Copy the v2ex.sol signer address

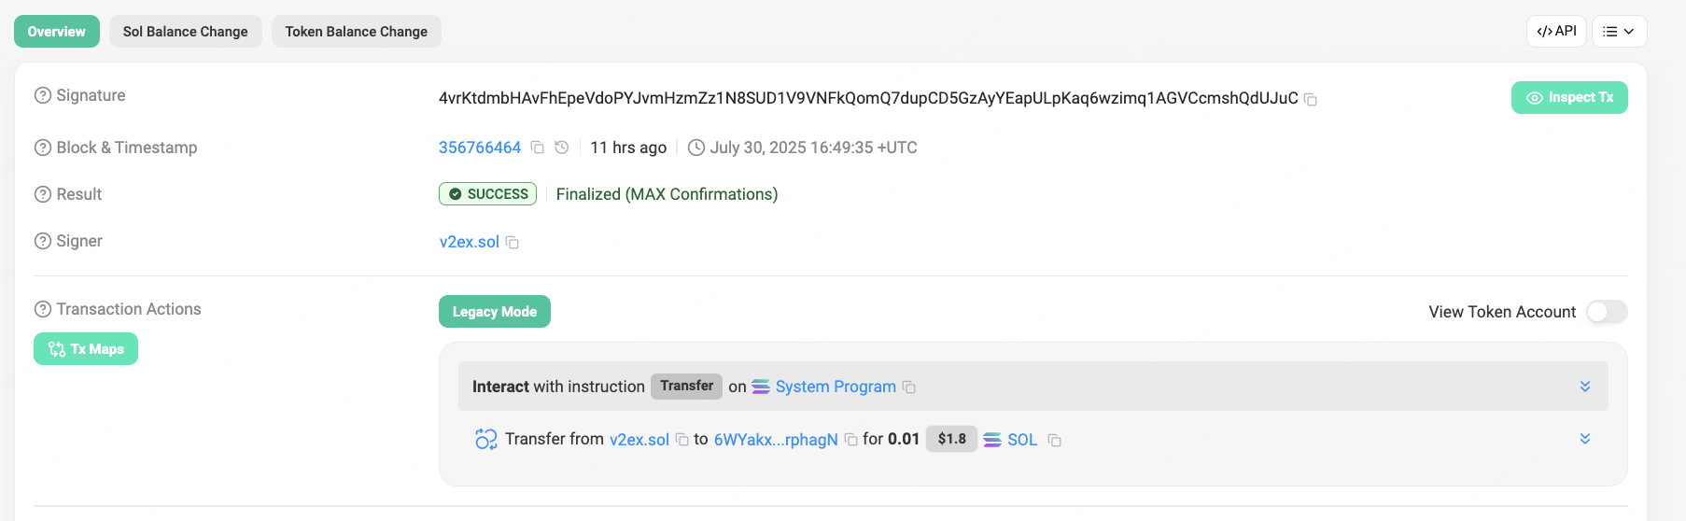(513, 243)
